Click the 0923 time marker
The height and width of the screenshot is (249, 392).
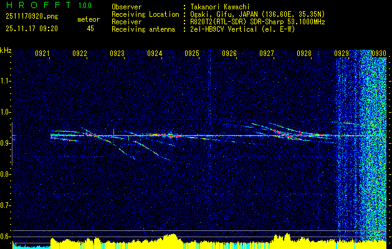click(117, 53)
